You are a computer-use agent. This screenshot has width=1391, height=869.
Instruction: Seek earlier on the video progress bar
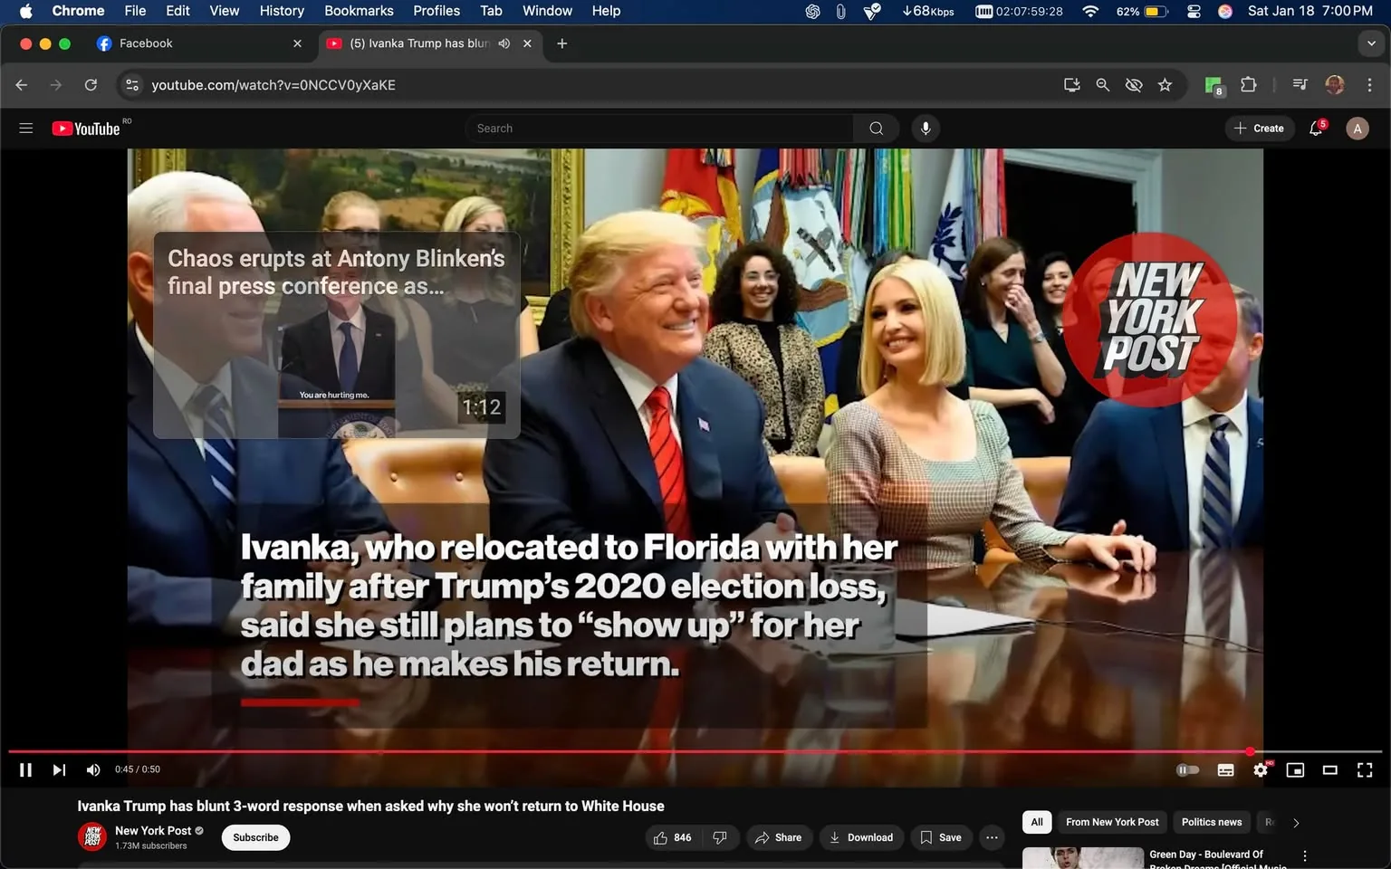(x=543, y=751)
